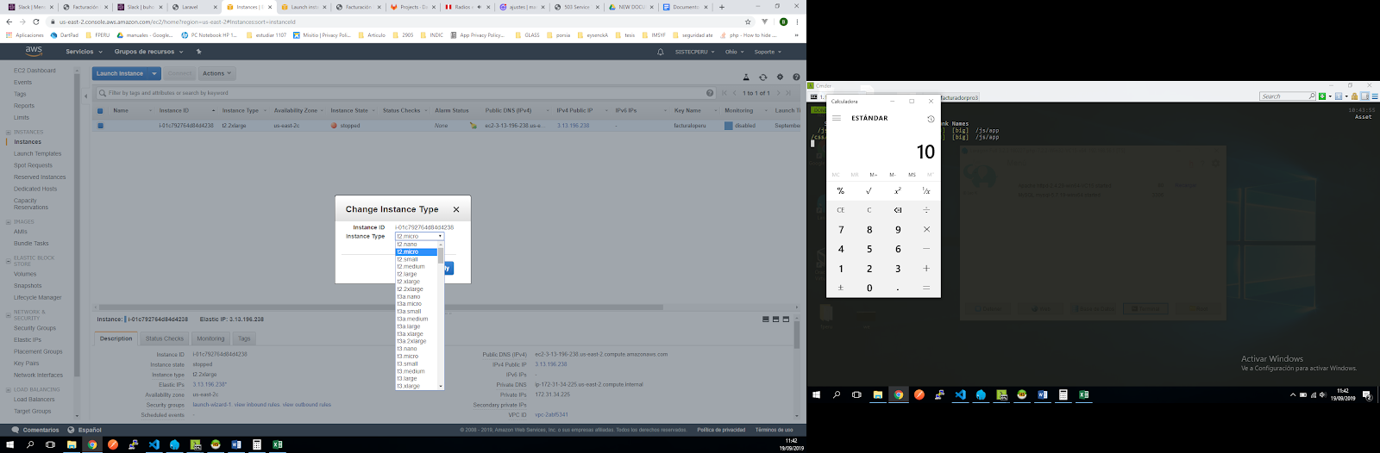
Task: Open the AWS notifications bell
Action: (661, 52)
